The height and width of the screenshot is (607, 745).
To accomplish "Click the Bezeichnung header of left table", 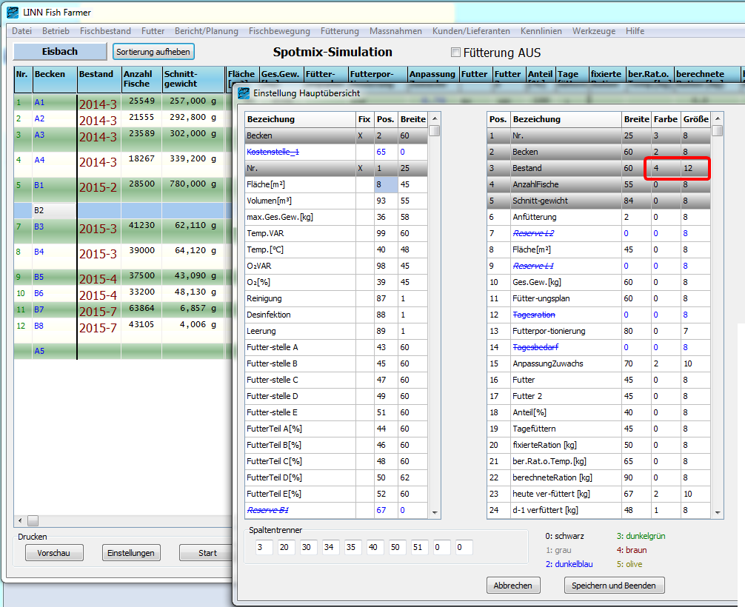I will pos(300,119).
